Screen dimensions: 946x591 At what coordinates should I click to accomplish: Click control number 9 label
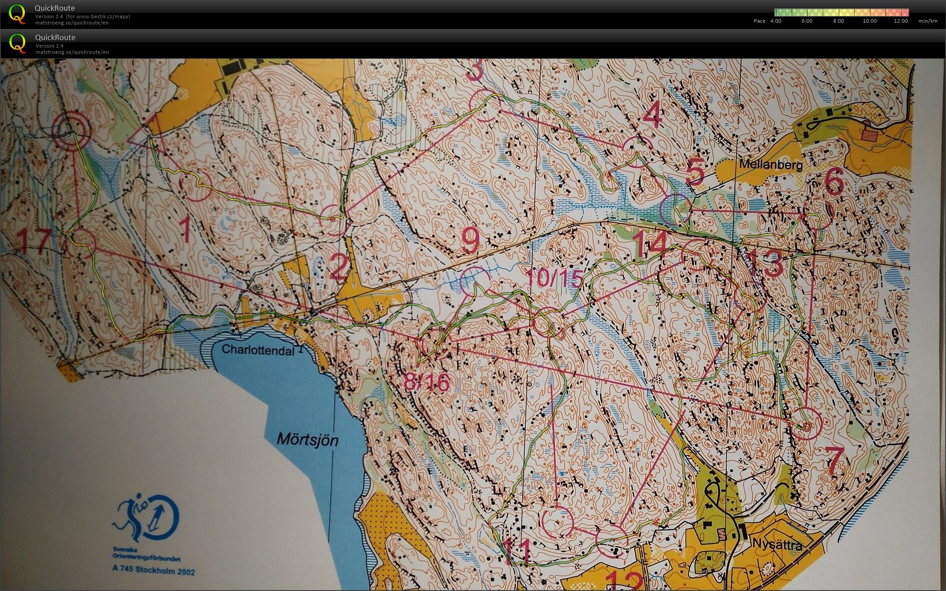tap(471, 240)
